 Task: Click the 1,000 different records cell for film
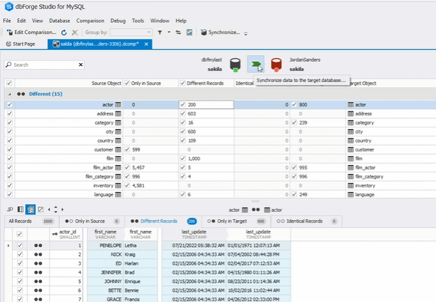coord(206,159)
